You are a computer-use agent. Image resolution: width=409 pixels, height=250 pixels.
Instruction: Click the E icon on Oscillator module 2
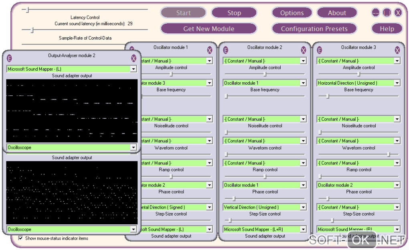pos(226,50)
